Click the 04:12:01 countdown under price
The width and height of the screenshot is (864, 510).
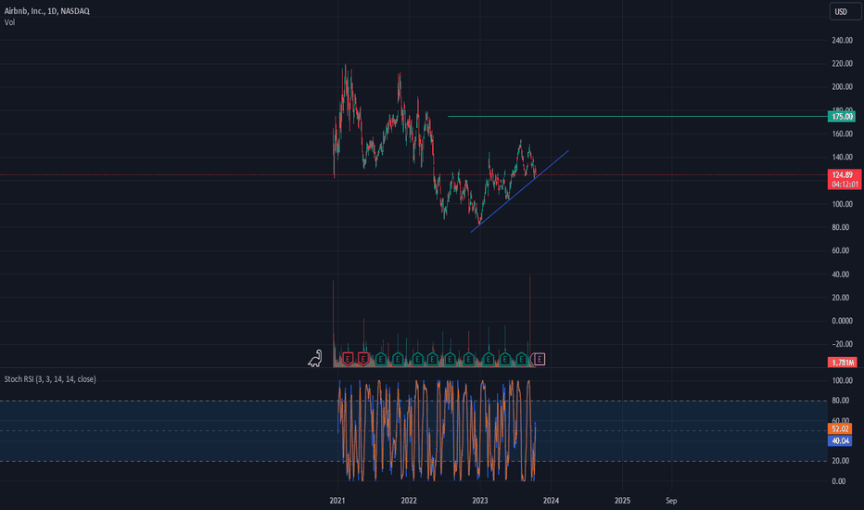[844, 185]
